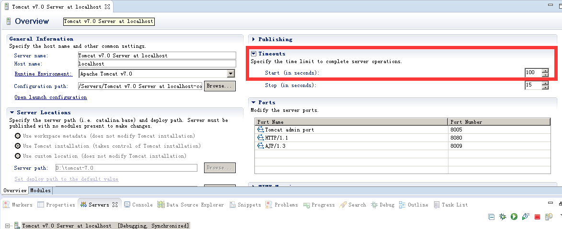Publish to the server icon
The width and height of the screenshot is (562, 229).
(x=549, y=217)
